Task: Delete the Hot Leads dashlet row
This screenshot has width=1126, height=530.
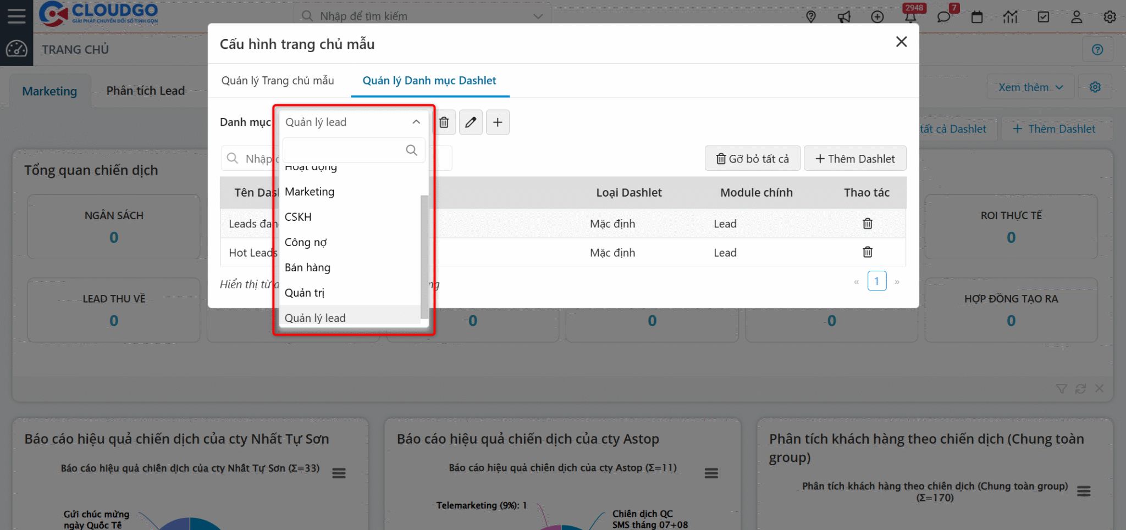Action: 867,252
